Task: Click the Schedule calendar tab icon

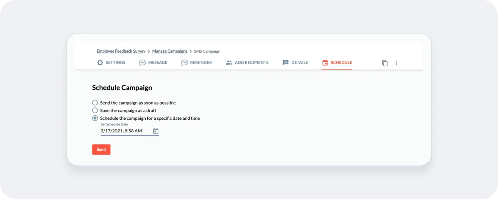Action: point(325,63)
